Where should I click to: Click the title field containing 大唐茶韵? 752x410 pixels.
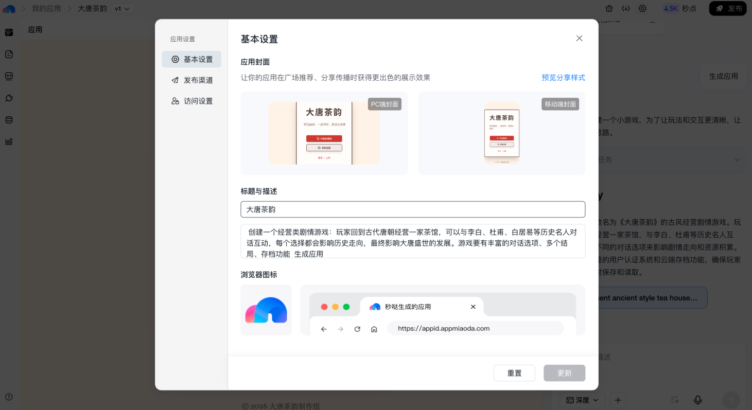point(412,209)
